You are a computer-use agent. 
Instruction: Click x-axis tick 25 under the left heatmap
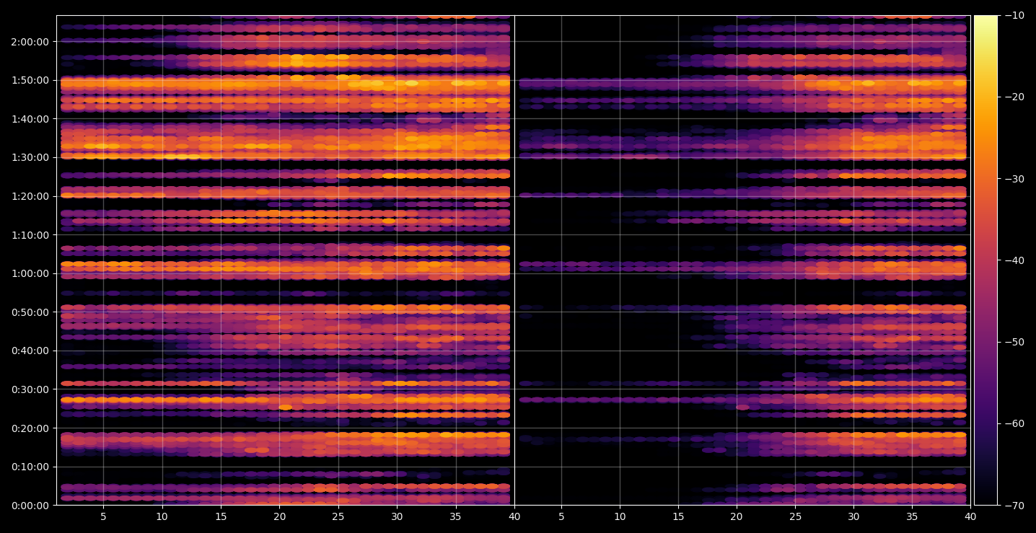tap(338, 516)
